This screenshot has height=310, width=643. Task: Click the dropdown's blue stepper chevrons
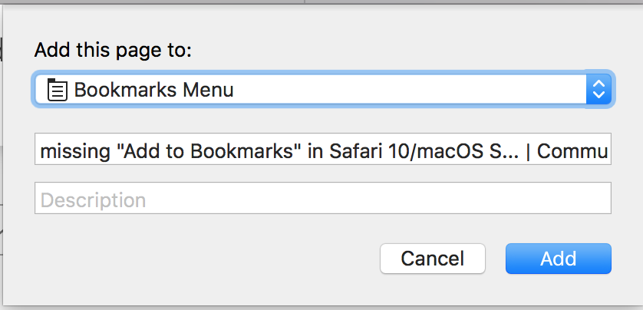click(x=598, y=90)
